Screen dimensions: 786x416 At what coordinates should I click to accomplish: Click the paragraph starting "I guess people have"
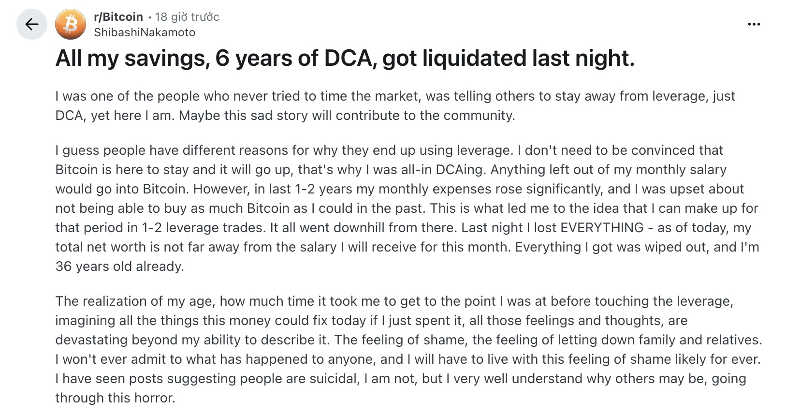pyautogui.click(x=407, y=208)
